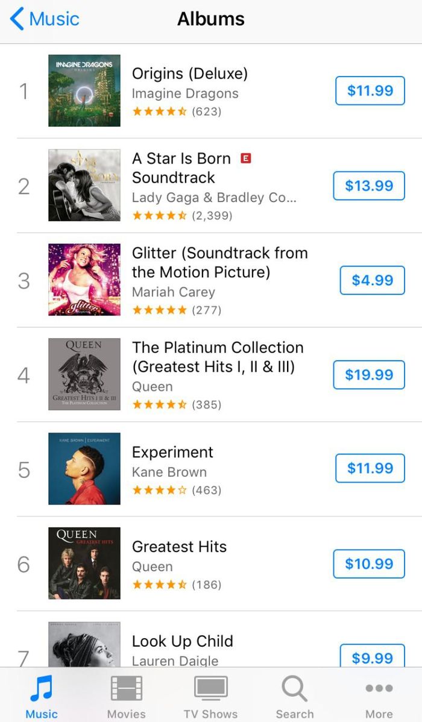This screenshot has height=722, width=422.
Task: Buy The Platinum Collection for $19.99
Action: click(368, 375)
